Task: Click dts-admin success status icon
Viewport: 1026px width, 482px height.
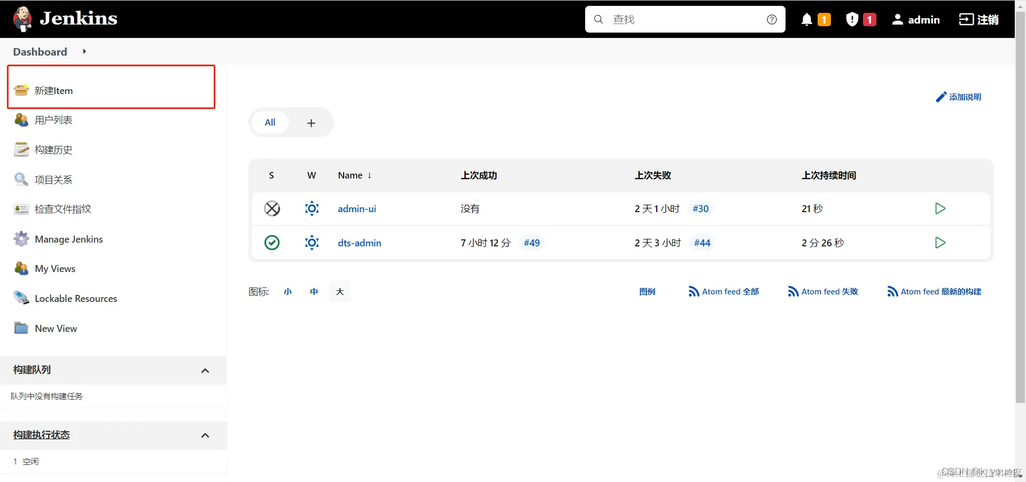Action: [x=272, y=243]
